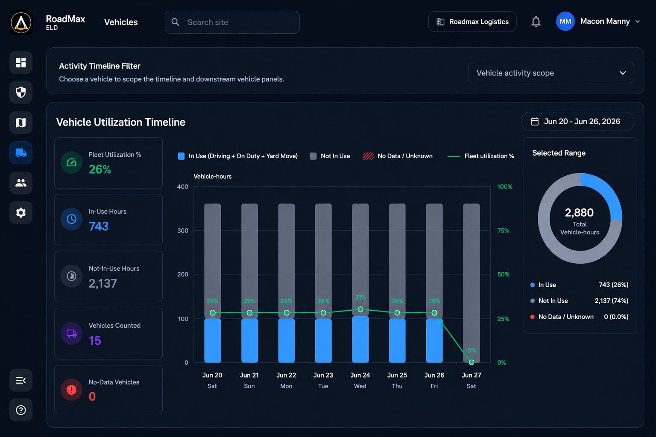Click the blue In Use bar for Jun 26
The height and width of the screenshot is (437, 656).
point(434,341)
